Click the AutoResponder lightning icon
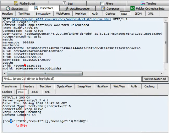This screenshot has height=133, width=169. pos(67,9)
